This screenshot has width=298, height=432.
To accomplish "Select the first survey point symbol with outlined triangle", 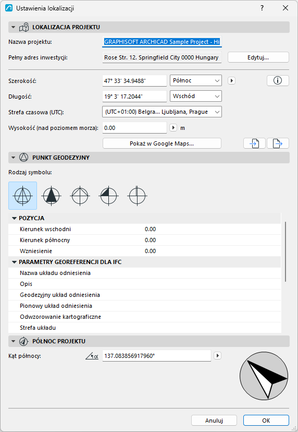I will 22,196.
